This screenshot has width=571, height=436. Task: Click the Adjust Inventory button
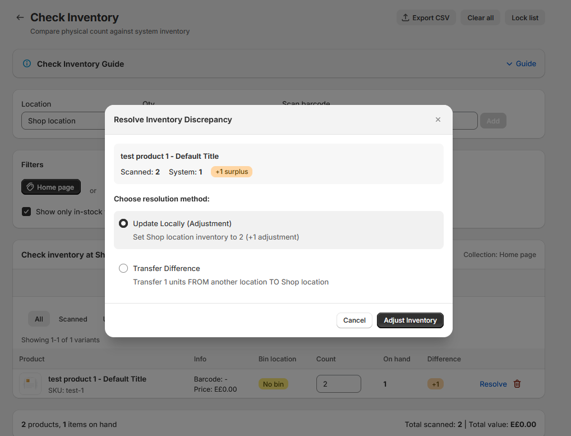[410, 320]
